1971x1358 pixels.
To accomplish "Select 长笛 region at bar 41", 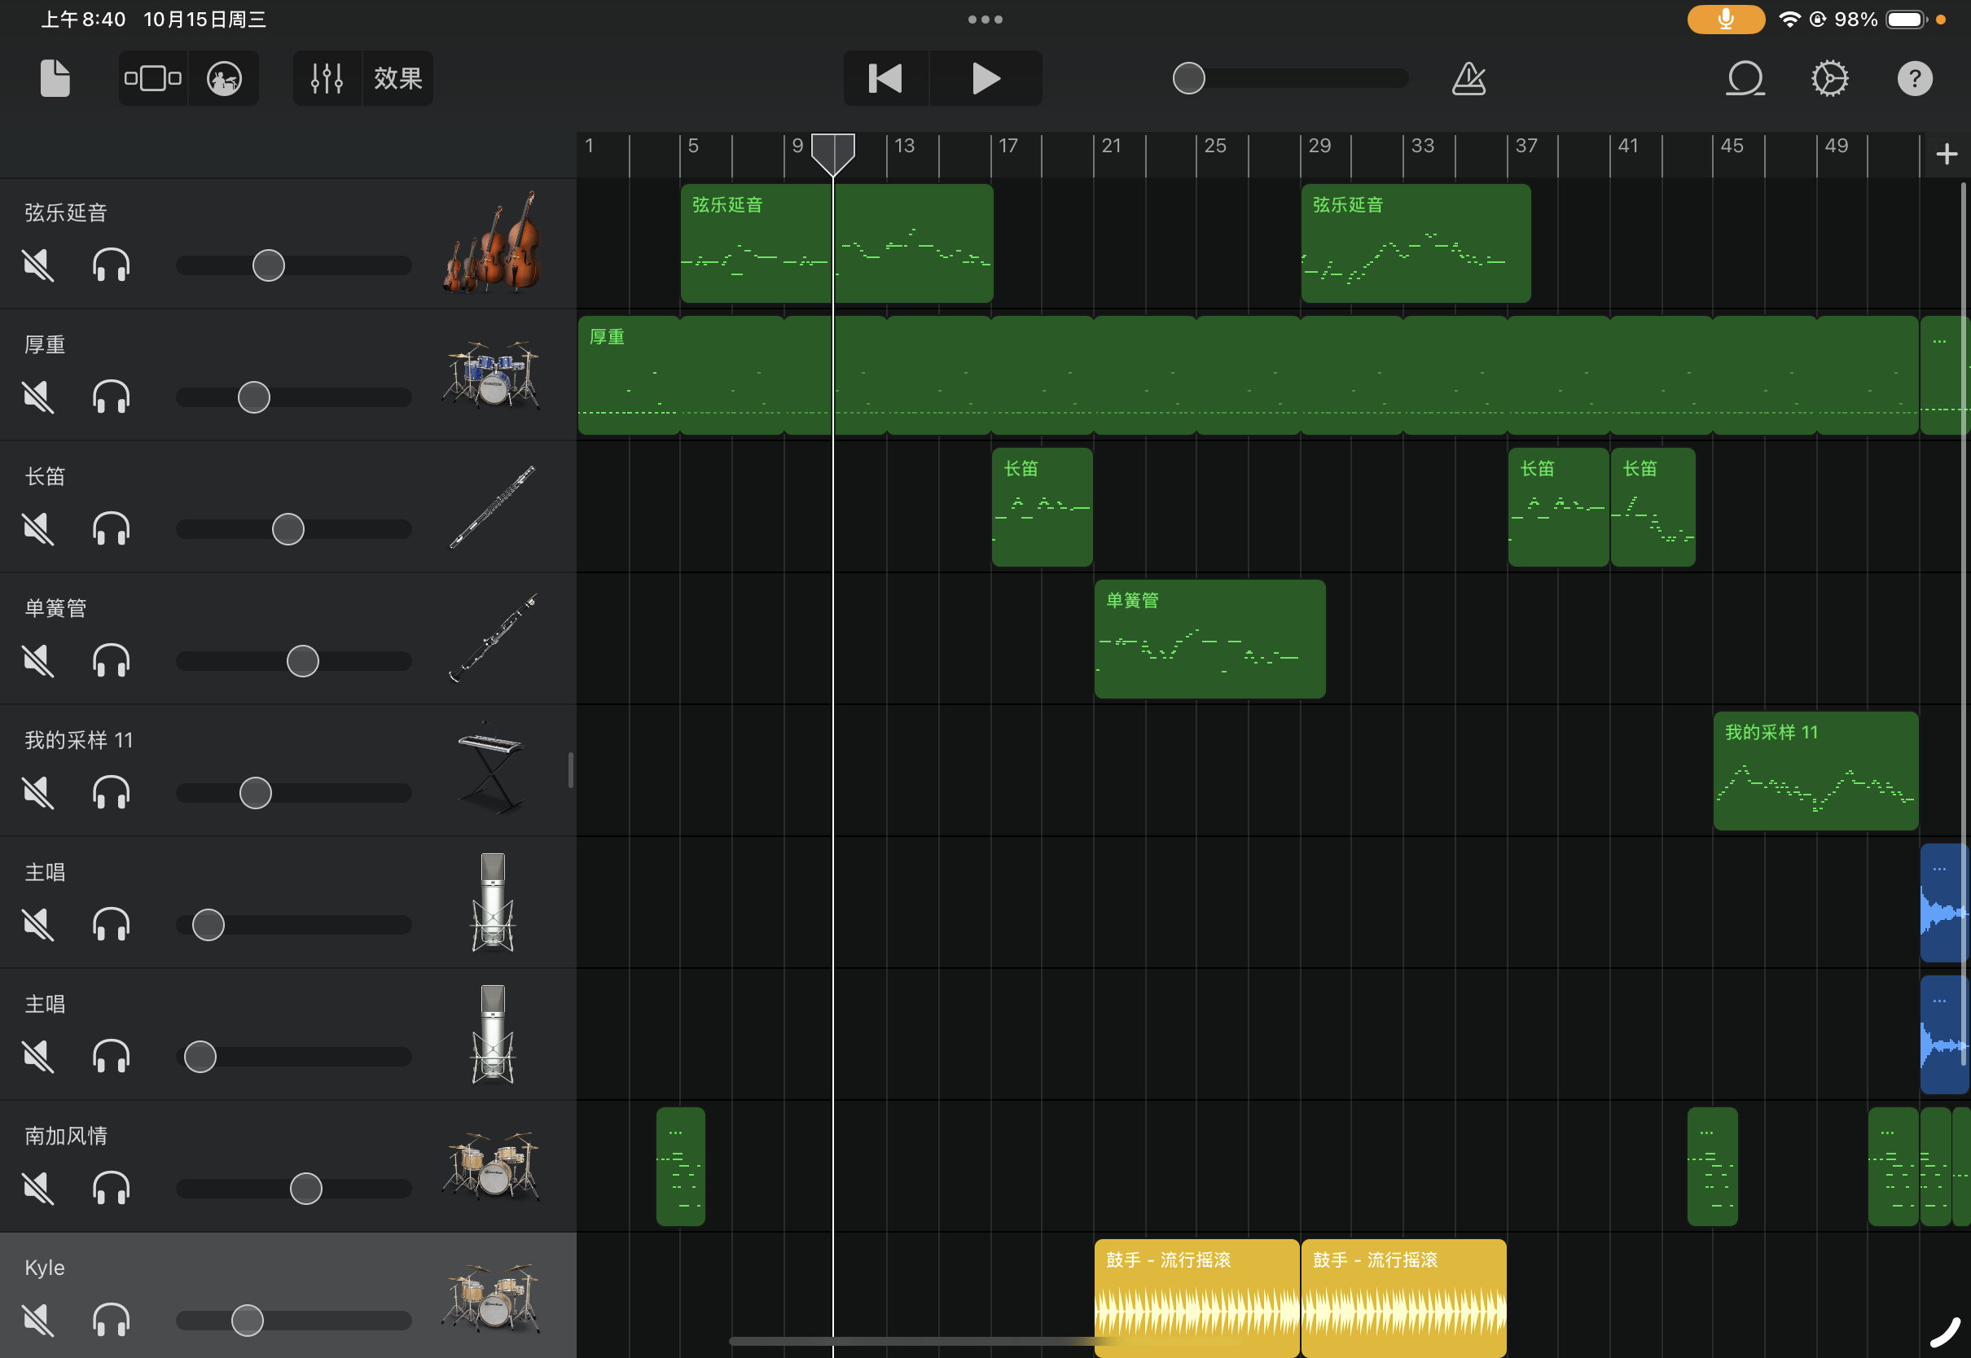I will (x=1653, y=507).
